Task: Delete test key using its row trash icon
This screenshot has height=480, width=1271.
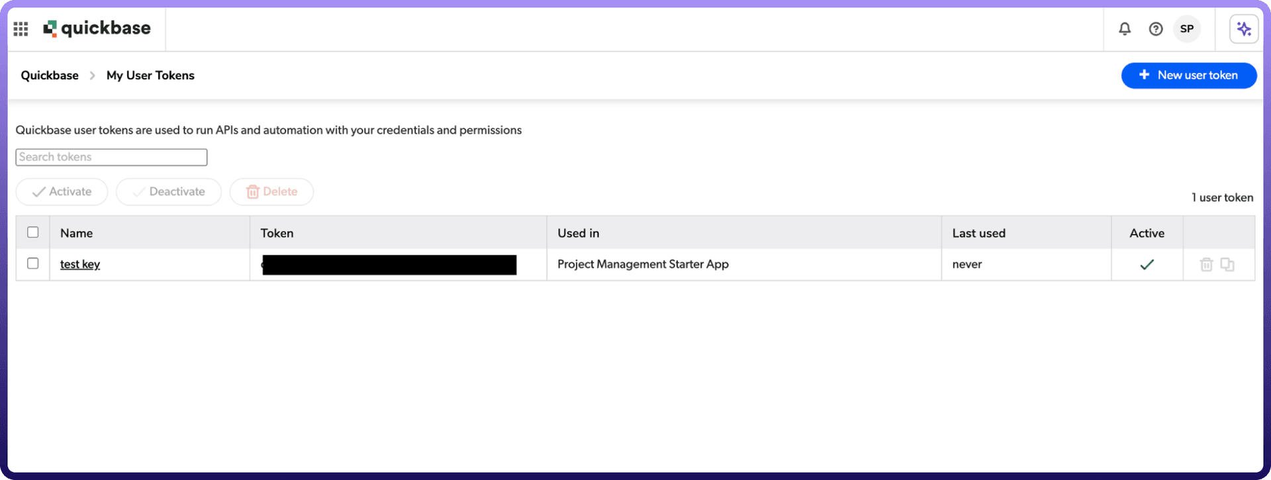Action: pyautogui.click(x=1206, y=264)
